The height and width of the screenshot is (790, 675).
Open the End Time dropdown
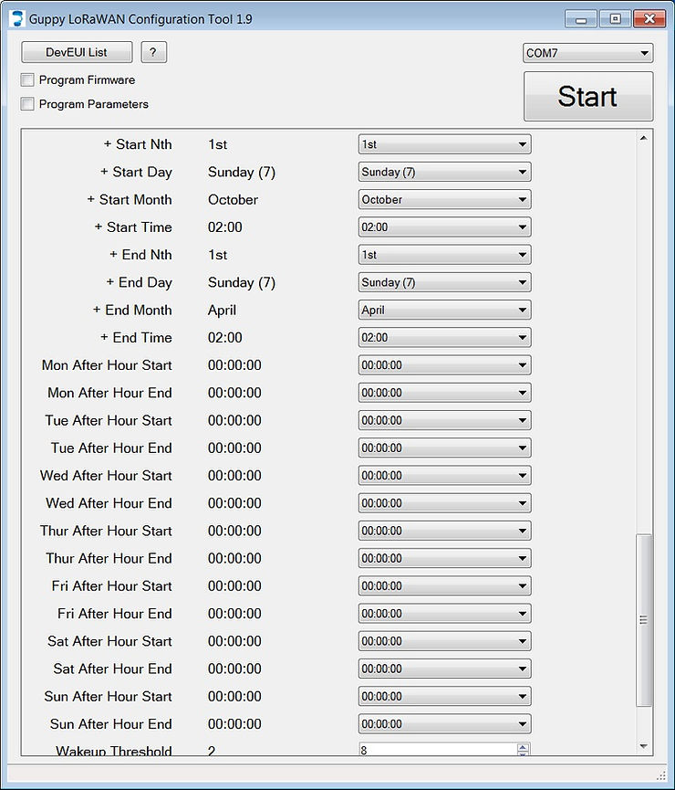[444, 338]
